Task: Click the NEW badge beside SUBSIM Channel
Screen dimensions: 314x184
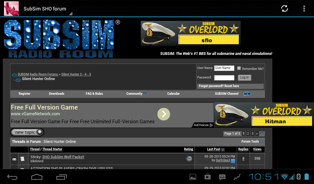Action: (247, 94)
